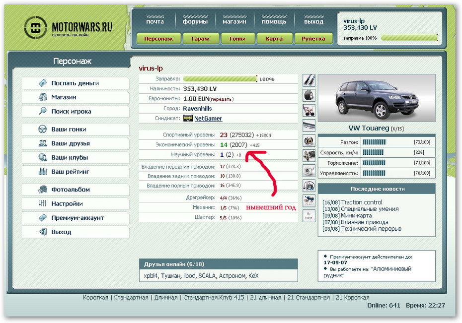The width and height of the screenshot is (462, 323).
Task: Click the header заправка 100% progress bar
Action: coord(409,38)
